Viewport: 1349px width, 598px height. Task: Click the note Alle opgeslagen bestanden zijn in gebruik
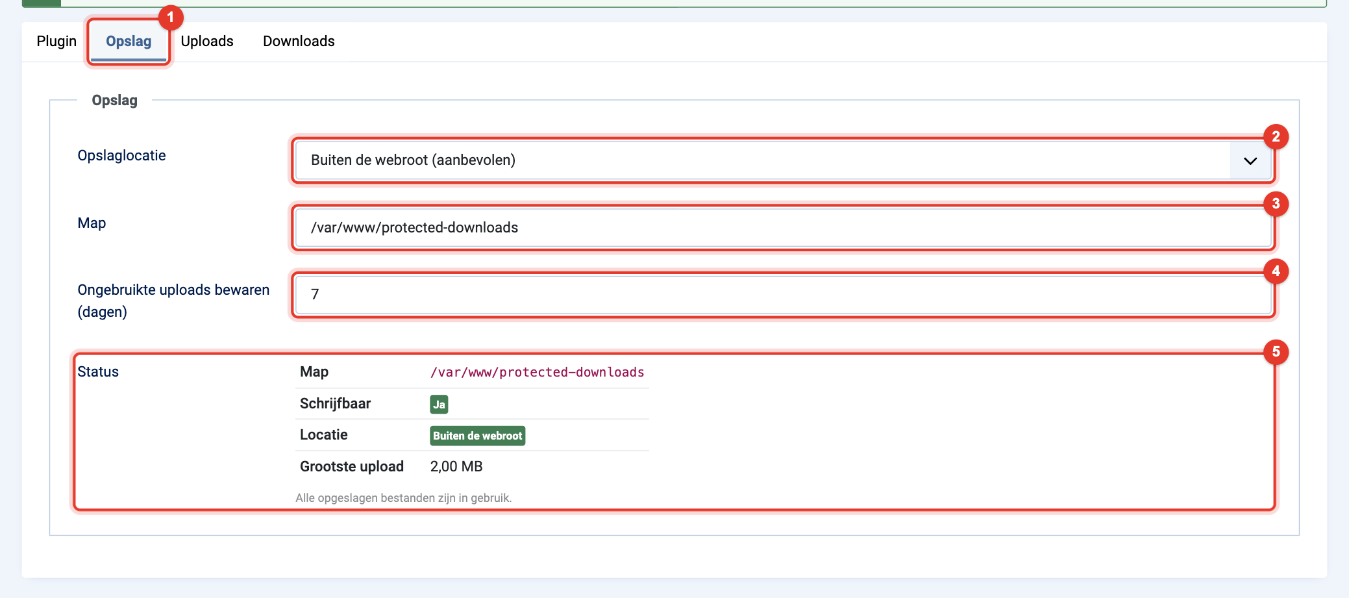tap(403, 498)
